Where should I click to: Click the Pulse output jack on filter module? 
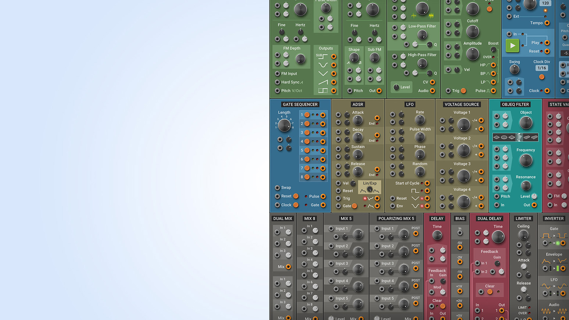pos(493,90)
